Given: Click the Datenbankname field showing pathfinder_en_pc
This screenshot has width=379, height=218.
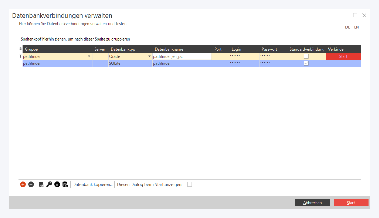Looking at the screenshot, I should (180, 56).
